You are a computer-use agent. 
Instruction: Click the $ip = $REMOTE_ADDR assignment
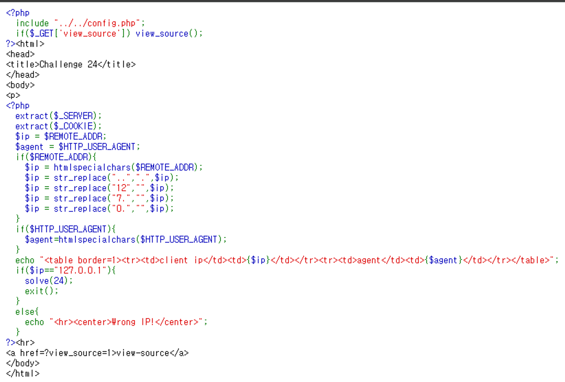tap(60, 136)
